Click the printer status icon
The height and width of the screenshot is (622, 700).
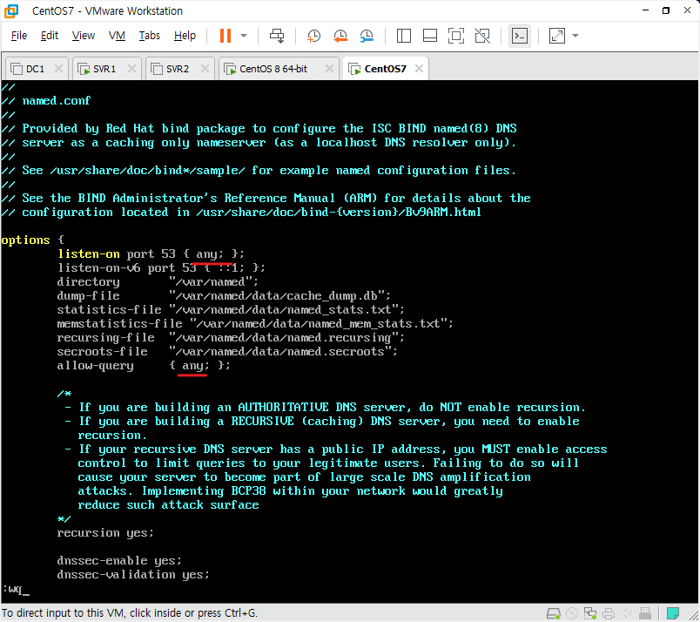609,613
